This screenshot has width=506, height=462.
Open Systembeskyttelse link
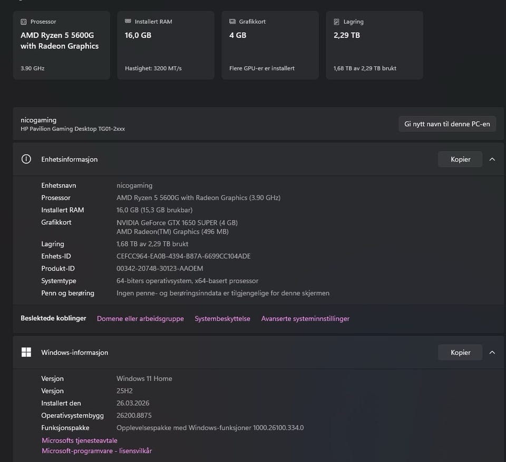click(x=222, y=319)
